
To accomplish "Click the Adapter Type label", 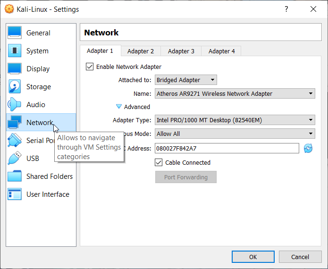I will click(x=132, y=120).
